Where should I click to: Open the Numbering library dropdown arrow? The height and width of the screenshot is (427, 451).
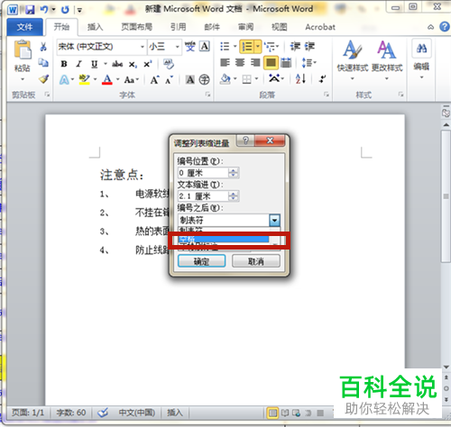258,47
